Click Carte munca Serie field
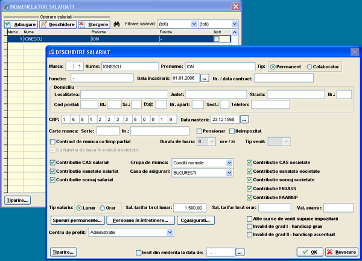 coord(108,131)
